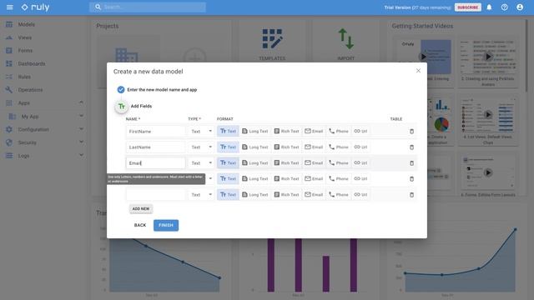Choose Email format for the Email field row
This screenshot has width=534, height=300.
pos(314,163)
